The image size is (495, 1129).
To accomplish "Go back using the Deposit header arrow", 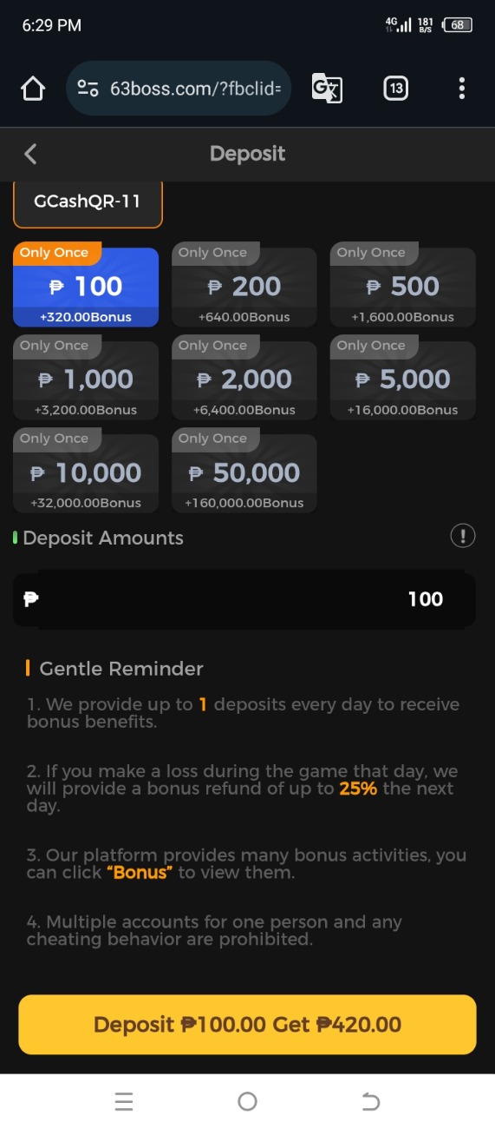I will 30,154.
